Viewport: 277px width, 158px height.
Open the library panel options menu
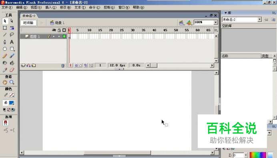pyautogui.click(x=274, y=13)
